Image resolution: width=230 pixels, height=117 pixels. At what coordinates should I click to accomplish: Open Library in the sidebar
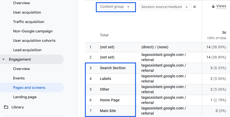pyautogui.click(x=18, y=107)
